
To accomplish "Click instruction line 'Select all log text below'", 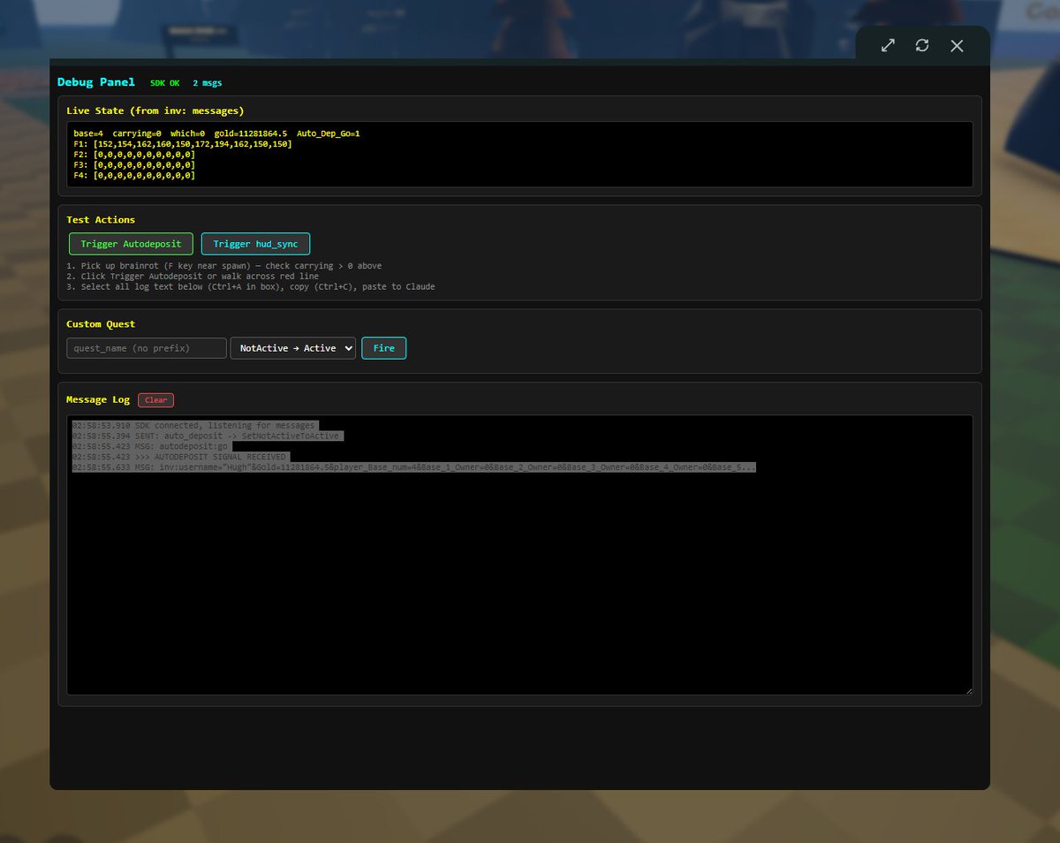I will point(251,287).
